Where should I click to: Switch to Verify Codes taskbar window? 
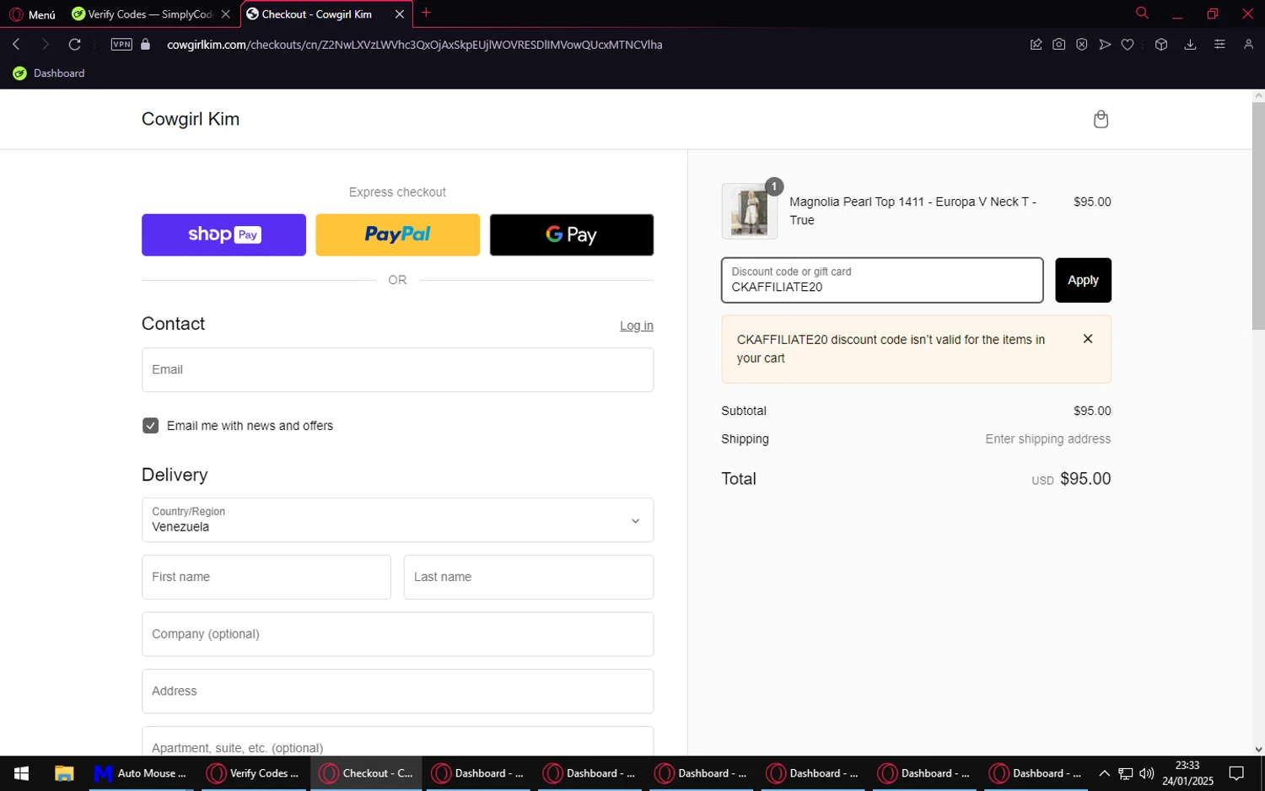pos(253,773)
